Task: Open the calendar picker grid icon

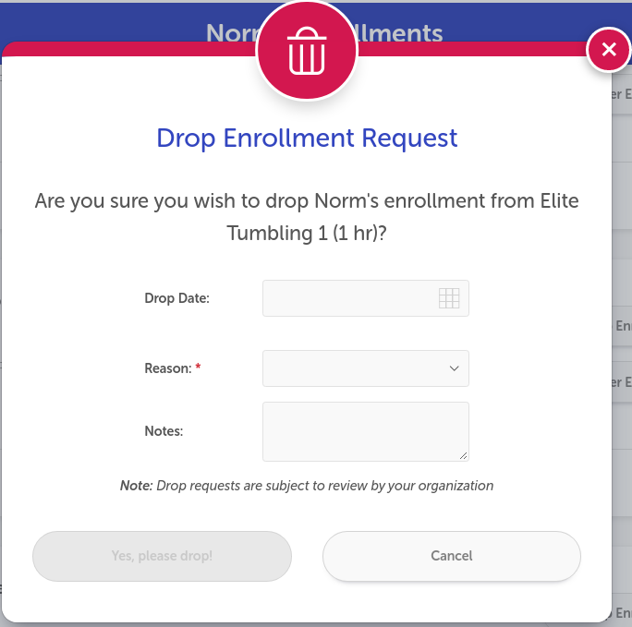Action: [x=449, y=298]
